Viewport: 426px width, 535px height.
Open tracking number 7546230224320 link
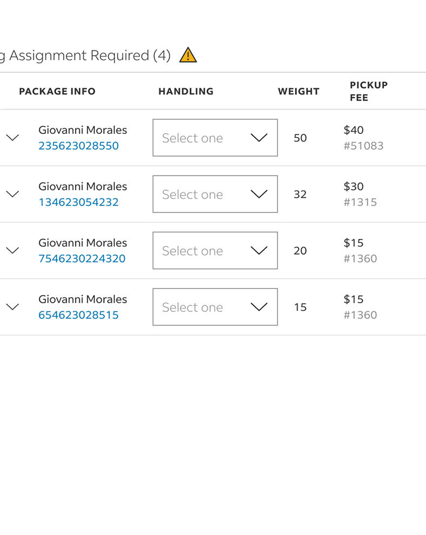point(82,258)
